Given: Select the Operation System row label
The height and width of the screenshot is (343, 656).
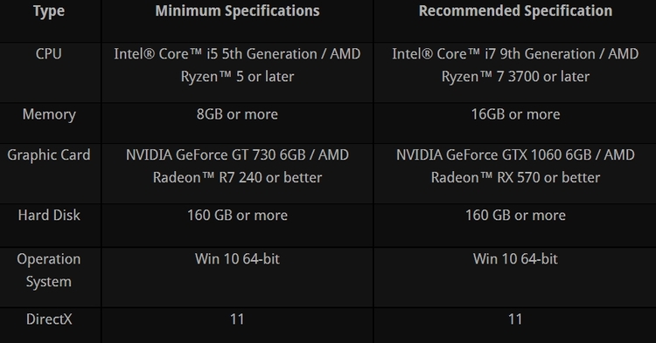Looking at the screenshot, I should click(x=49, y=271).
